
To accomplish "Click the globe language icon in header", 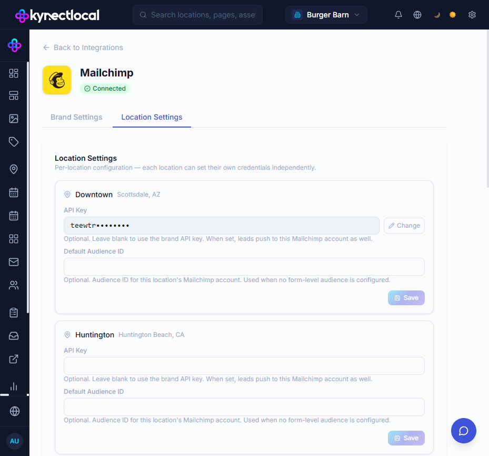I will point(417,15).
